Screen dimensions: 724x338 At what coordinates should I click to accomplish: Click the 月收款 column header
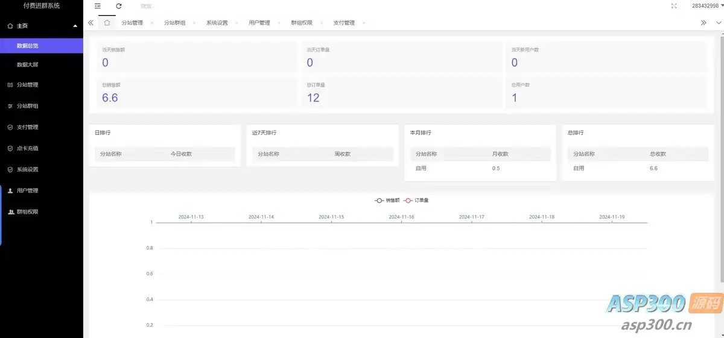point(500,154)
